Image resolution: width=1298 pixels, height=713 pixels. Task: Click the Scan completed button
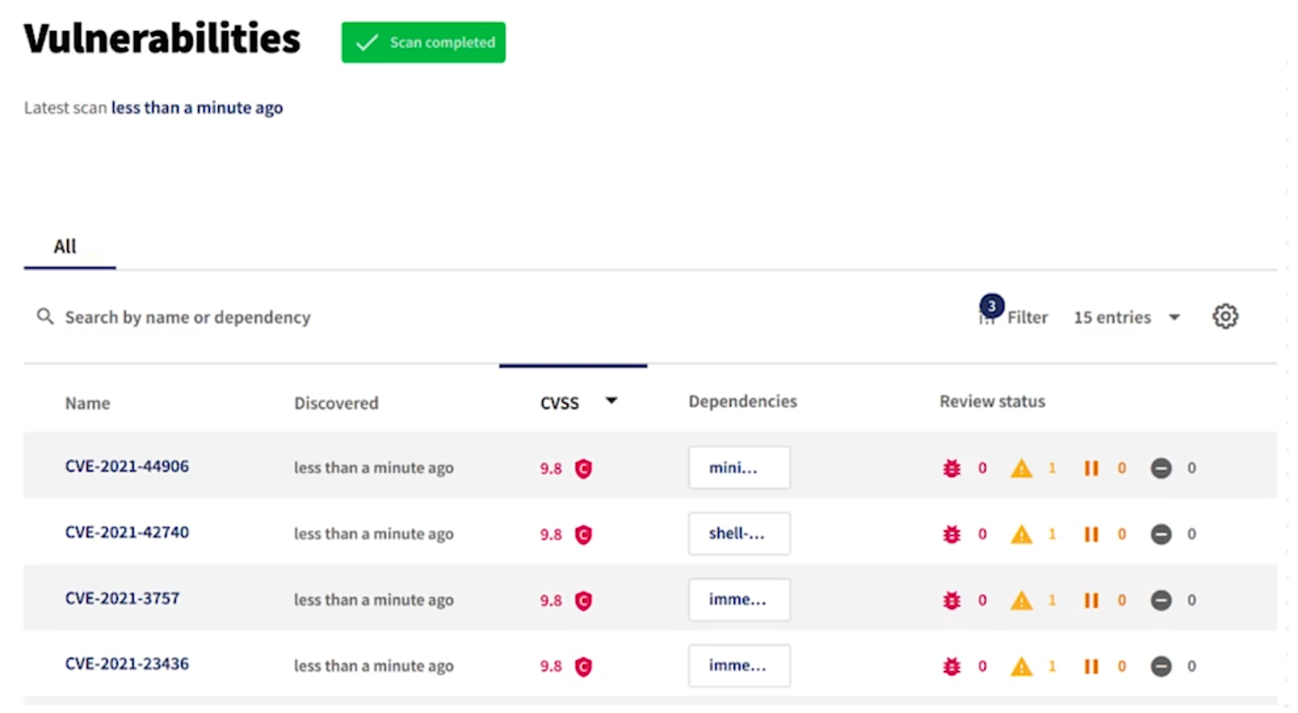click(x=423, y=43)
